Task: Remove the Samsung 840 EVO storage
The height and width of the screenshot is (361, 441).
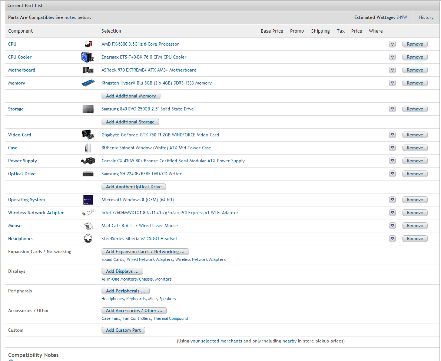Action: click(x=415, y=109)
